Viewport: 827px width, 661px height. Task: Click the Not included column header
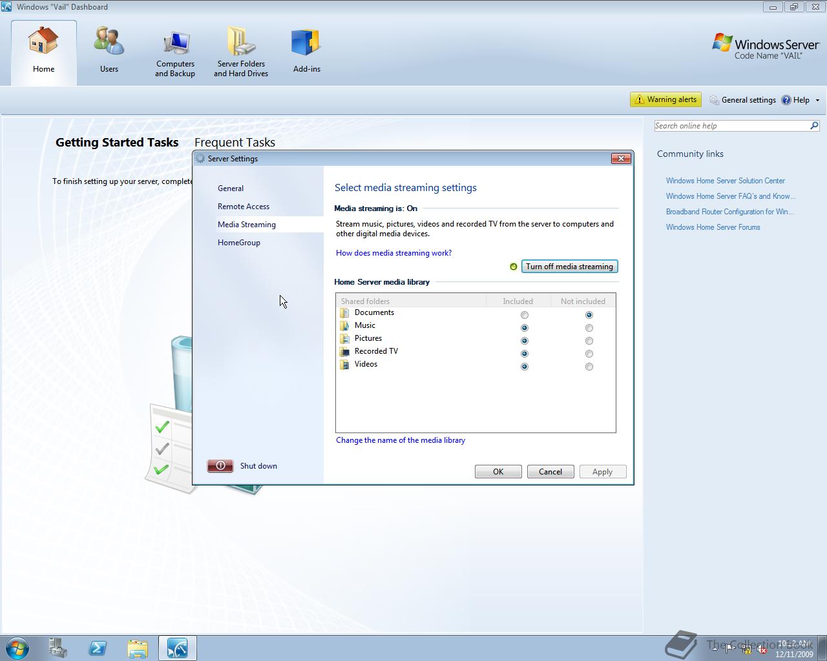coord(583,301)
